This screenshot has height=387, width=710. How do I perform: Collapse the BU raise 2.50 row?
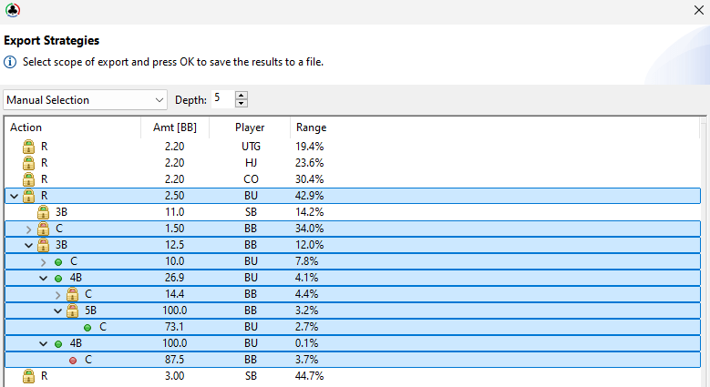pyautogui.click(x=13, y=196)
